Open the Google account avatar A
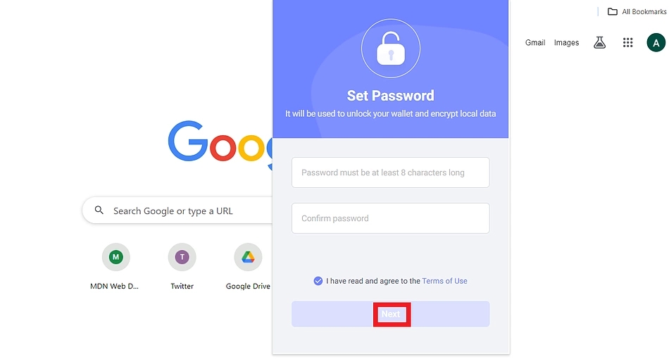The width and height of the screenshot is (669, 359). 656,43
